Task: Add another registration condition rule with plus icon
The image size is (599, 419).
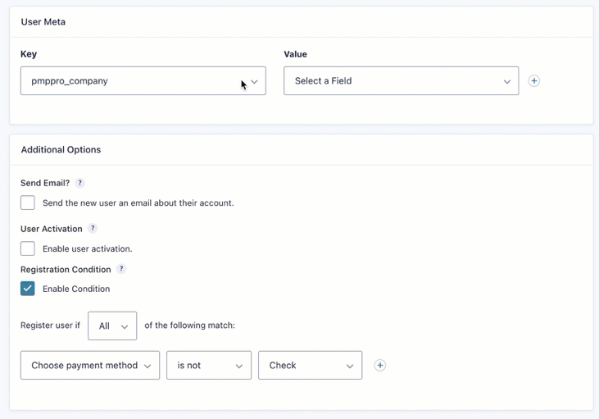Action: [379, 366]
